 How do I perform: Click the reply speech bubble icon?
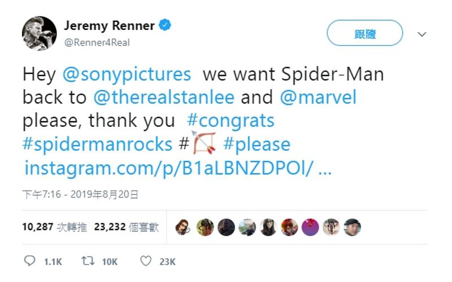(30, 261)
